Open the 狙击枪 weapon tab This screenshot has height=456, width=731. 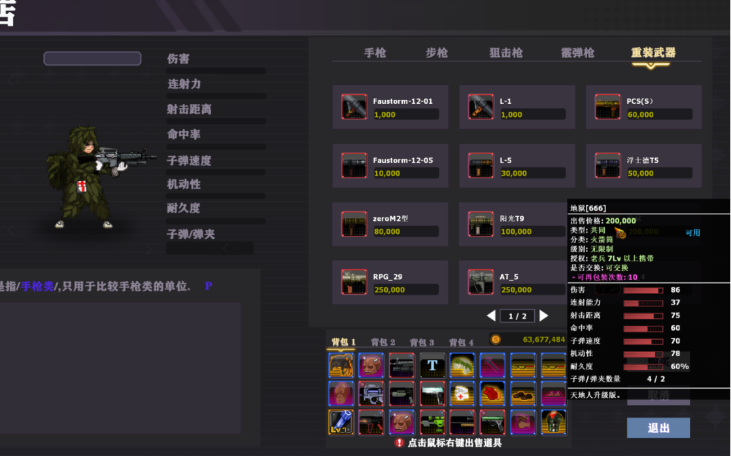[x=506, y=53]
